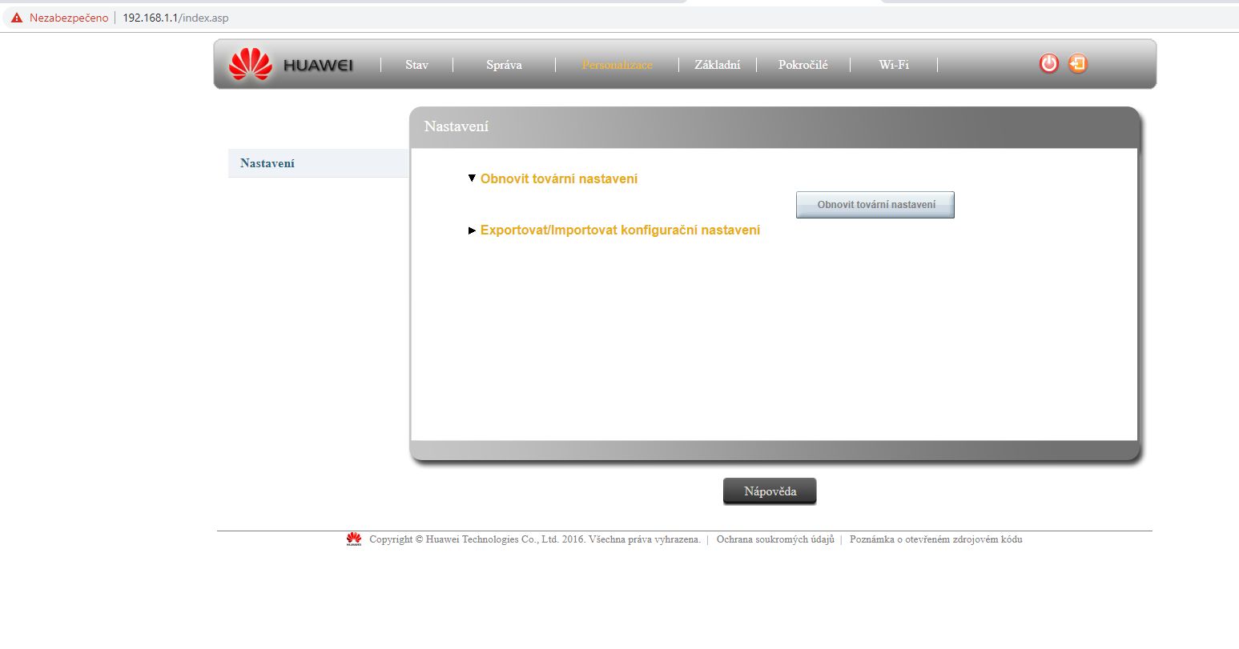1239x649 pixels.
Task: Click the Obnovit tovární nastavení button
Action: click(x=875, y=205)
